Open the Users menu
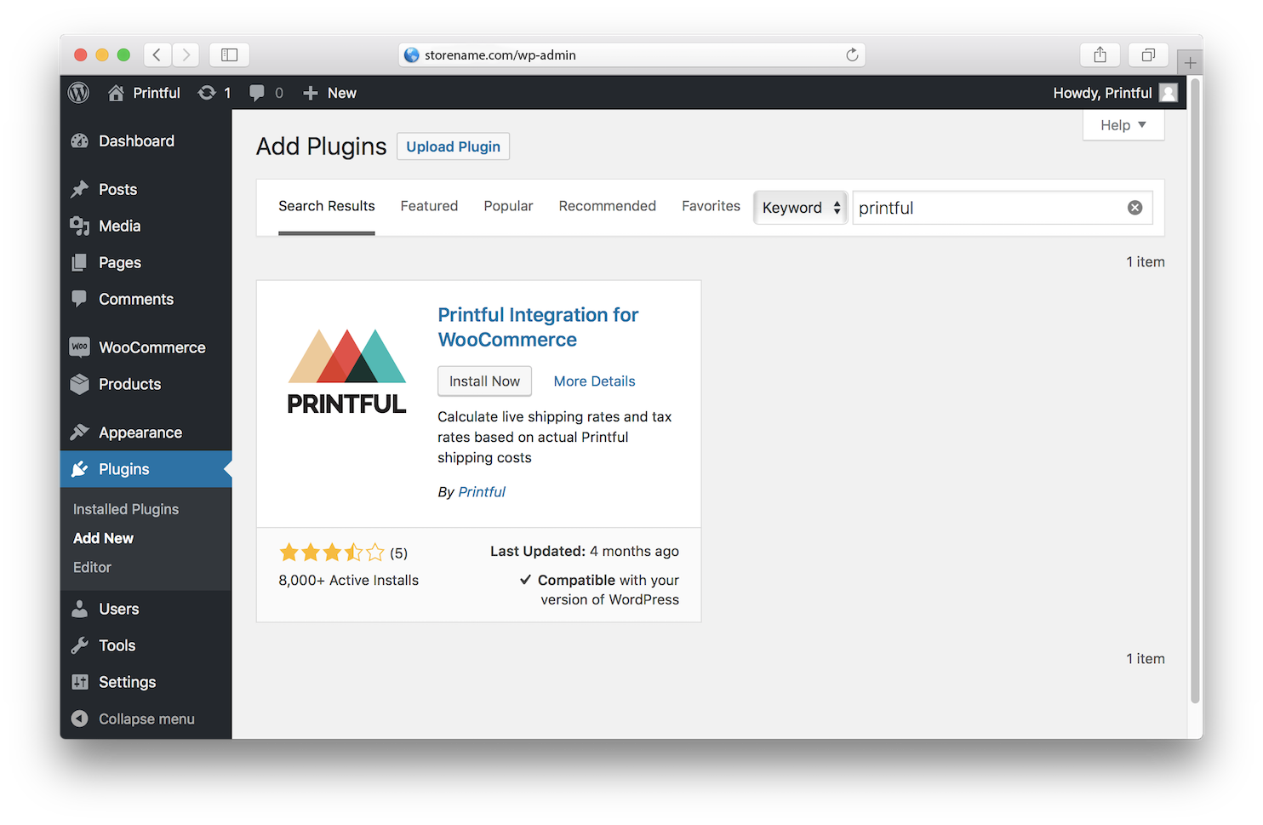1263x825 pixels. [x=146, y=610]
